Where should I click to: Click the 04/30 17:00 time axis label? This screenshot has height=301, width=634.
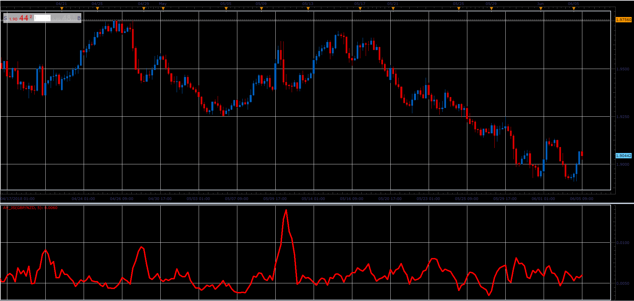click(160, 199)
